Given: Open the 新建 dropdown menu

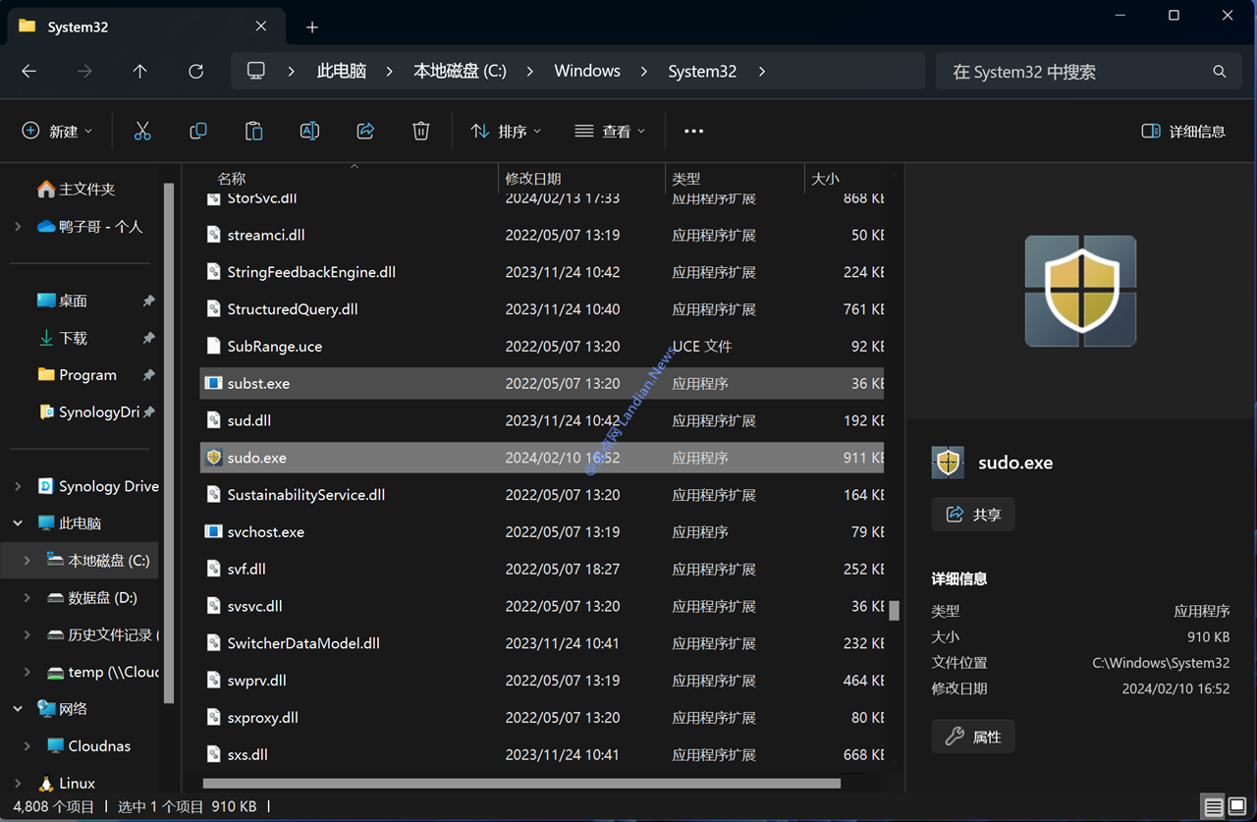Looking at the screenshot, I should pos(57,131).
